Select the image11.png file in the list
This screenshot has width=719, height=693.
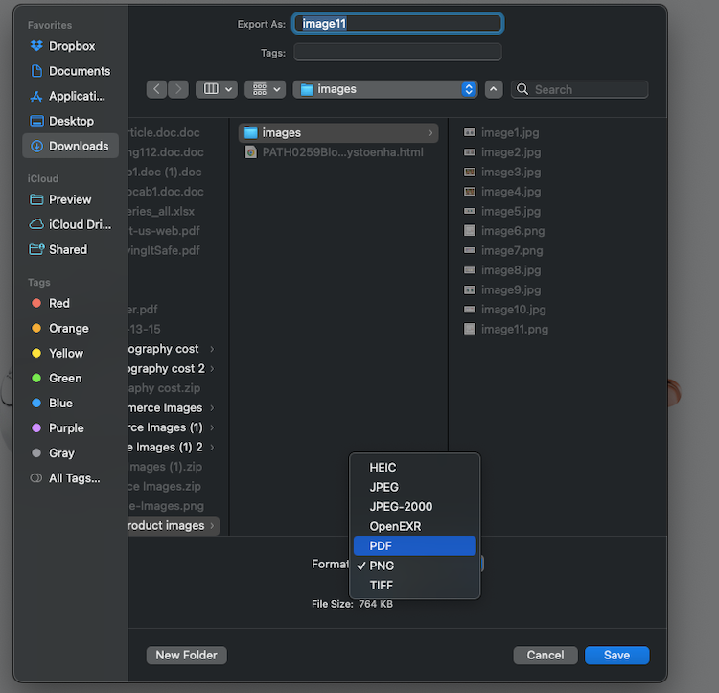tap(514, 329)
